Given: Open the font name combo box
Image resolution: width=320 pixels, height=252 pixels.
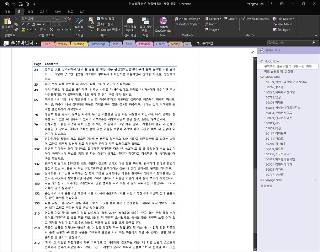Looking at the screenshot, I should 38,19.
